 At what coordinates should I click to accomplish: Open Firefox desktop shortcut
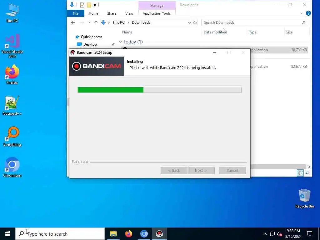(12, 74)
